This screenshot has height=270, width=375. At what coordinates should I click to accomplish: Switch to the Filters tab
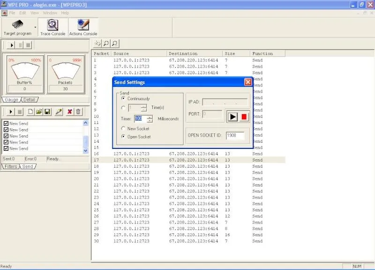[11, 167]
